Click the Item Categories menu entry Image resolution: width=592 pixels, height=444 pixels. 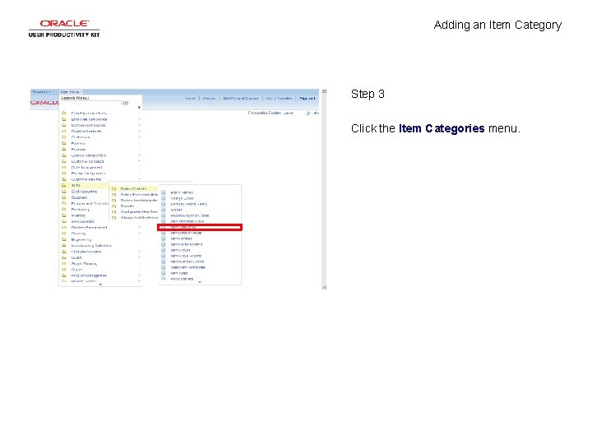pyautogui.click(x=199, y=227)
